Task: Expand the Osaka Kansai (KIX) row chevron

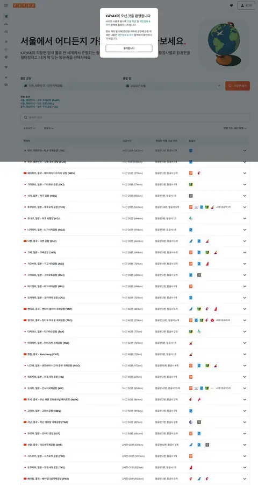Action: 245,388
